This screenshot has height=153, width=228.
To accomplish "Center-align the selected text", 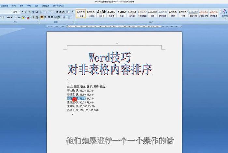I will [x=46, y=17].
